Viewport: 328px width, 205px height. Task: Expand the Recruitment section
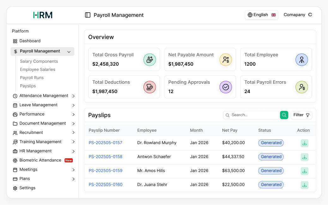[x=73, y=132]
